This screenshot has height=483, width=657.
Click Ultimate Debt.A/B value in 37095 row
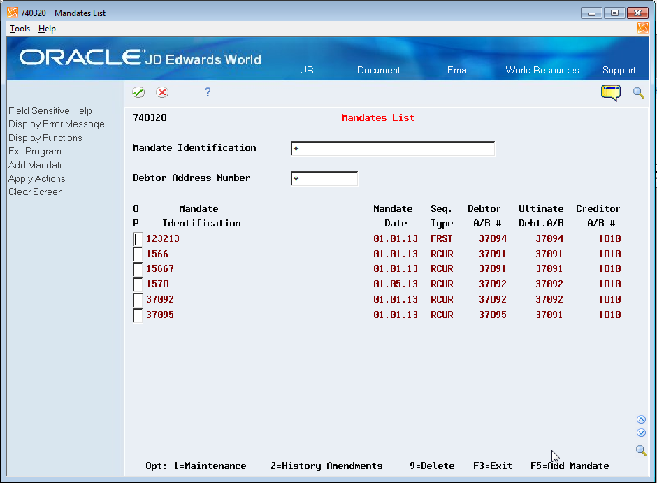[549, 315]
